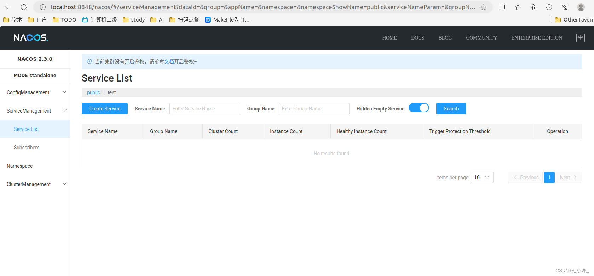Switch to the test namespace tab
The width and height of the screenshot is (594, 276).
[x=111, y=92]
